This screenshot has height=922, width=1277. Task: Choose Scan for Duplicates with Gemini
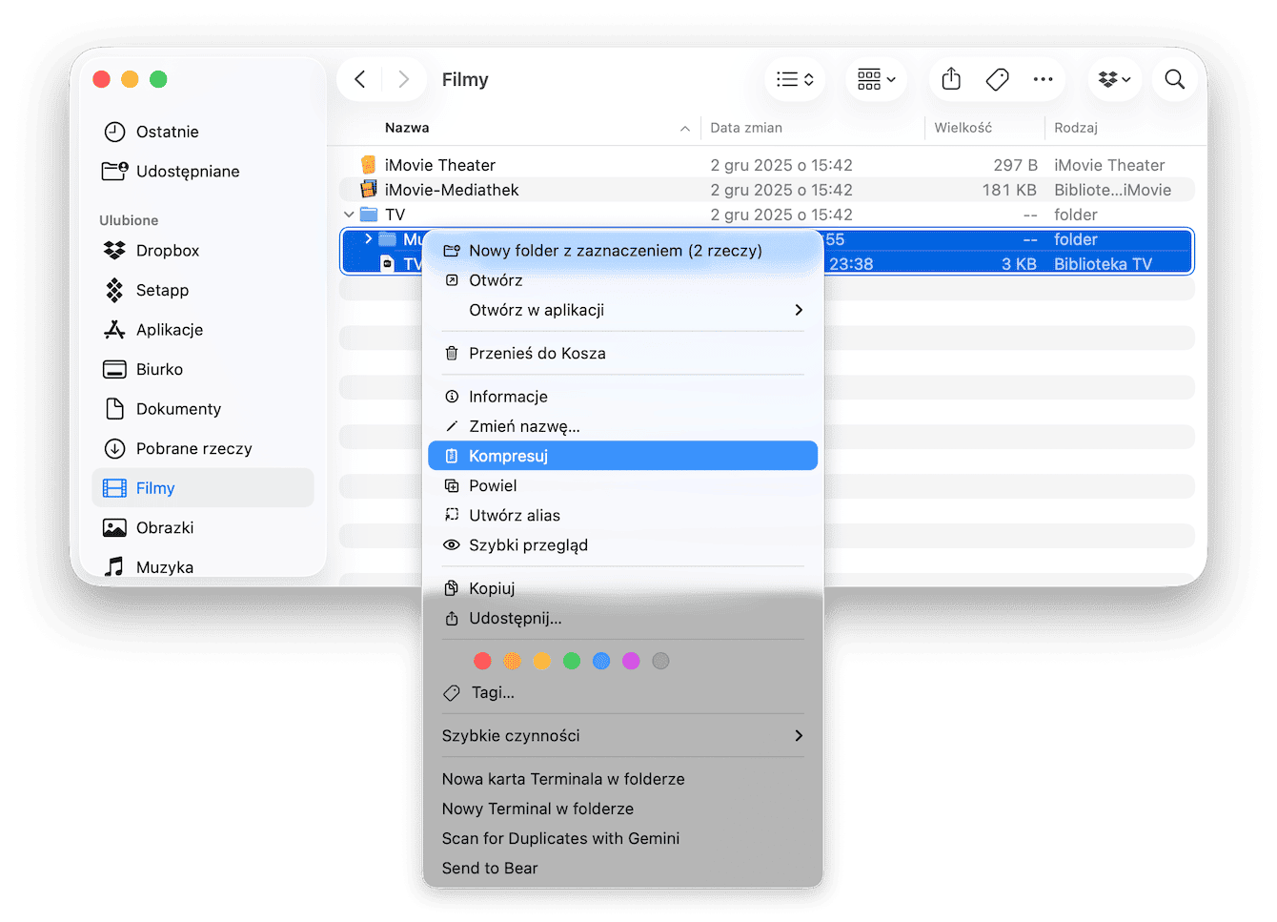623,838
